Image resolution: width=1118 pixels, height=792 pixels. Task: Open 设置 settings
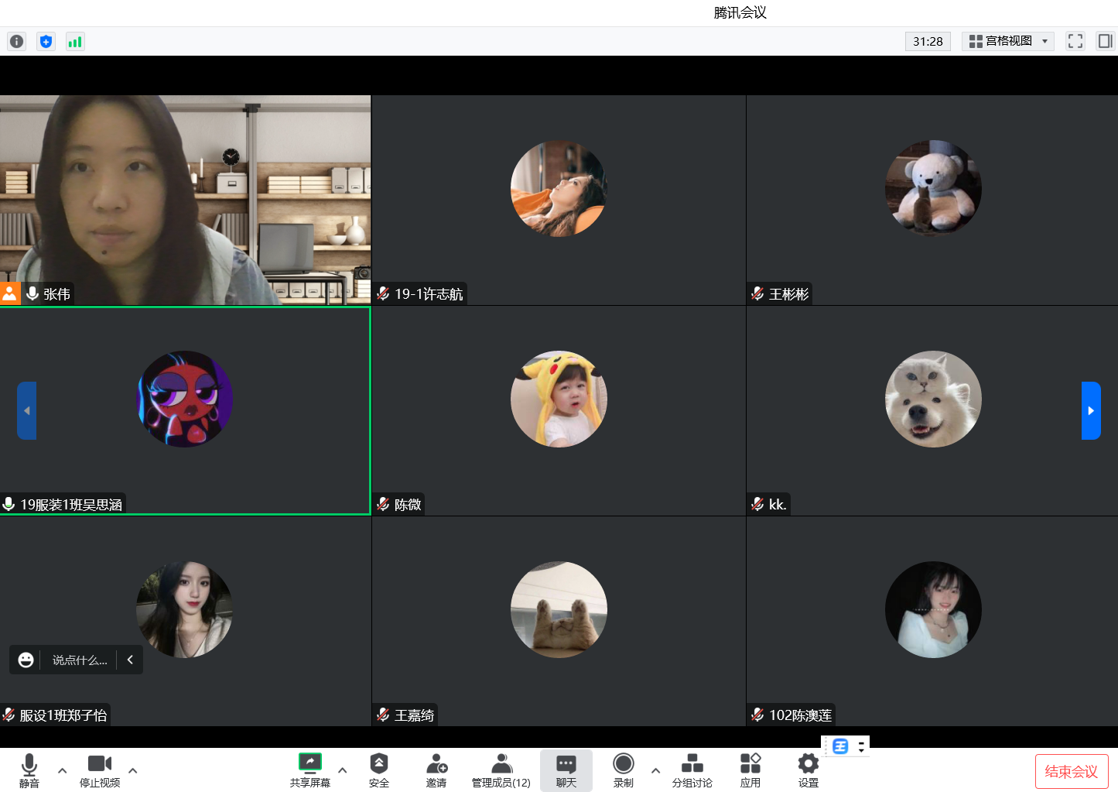point(809,770)
